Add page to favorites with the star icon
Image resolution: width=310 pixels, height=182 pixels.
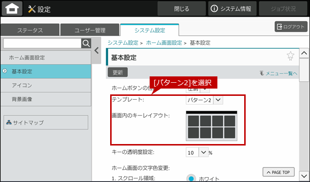tap(290, 56)
